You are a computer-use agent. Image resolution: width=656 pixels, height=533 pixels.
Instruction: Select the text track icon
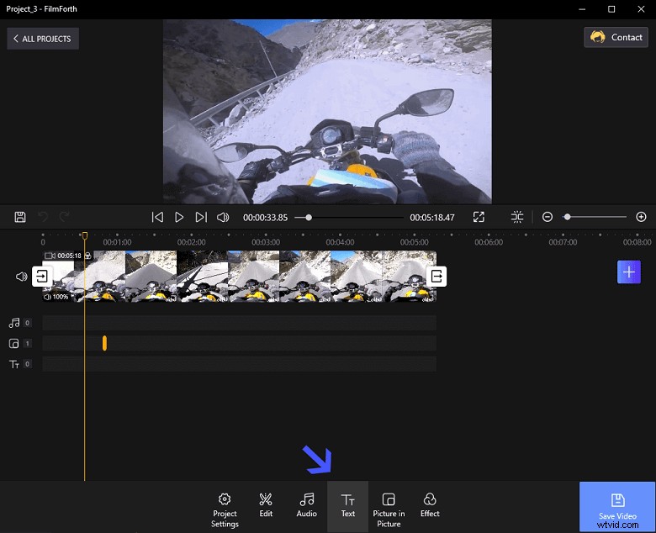click(14, 364)
